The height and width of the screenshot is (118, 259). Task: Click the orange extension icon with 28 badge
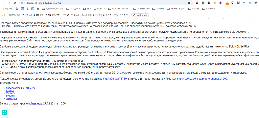pos(227,3)
